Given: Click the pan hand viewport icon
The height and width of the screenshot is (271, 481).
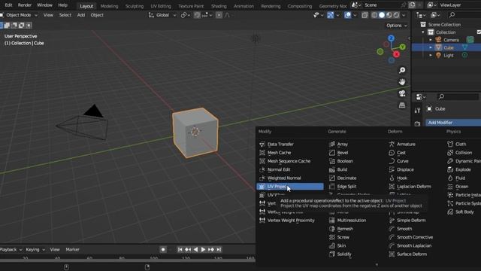Looking at the screenshot, I should [402, 82].
